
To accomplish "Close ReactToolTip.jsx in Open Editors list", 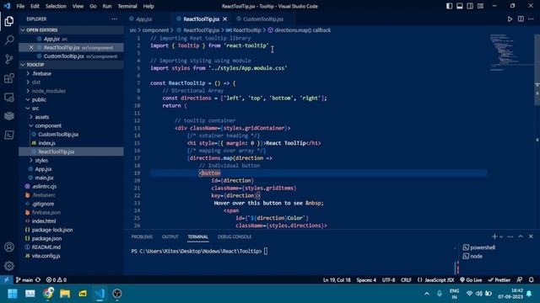I will (x=31, y=47).
